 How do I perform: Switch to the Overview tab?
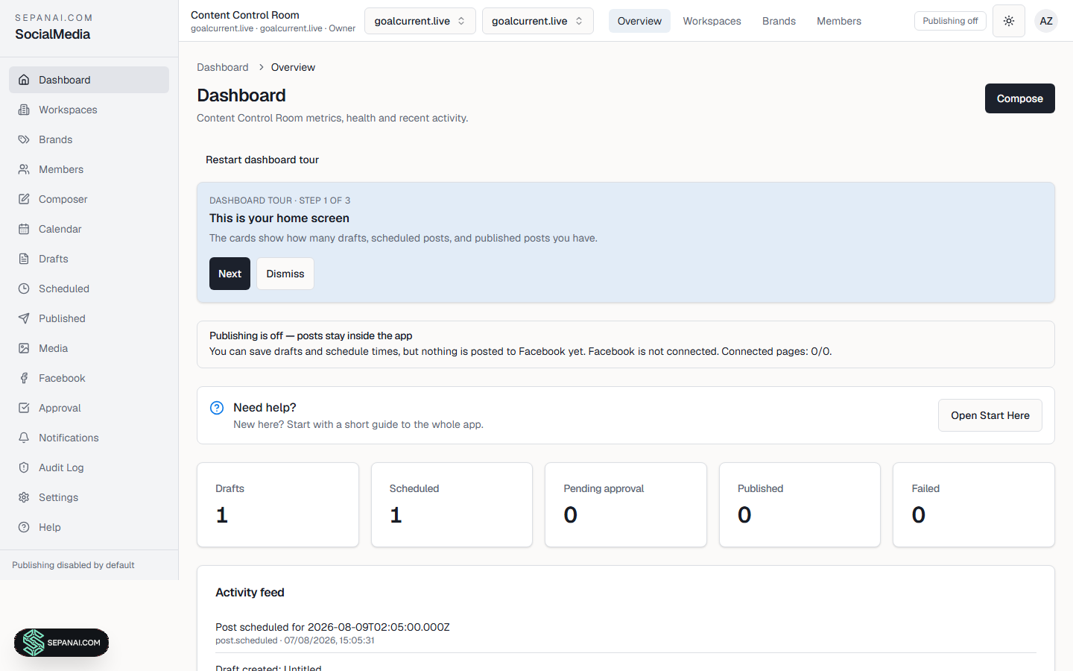click(x=639, y=21)
